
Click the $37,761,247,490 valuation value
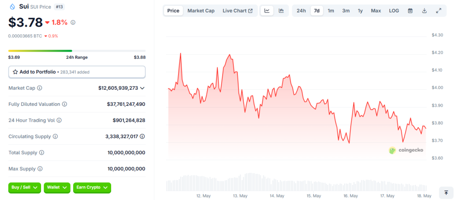pos(126,104)
